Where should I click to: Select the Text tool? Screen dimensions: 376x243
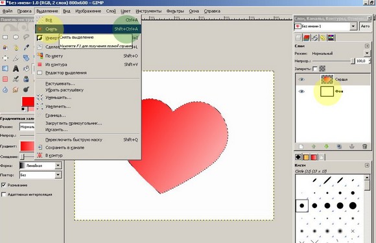tap(16, 69)
